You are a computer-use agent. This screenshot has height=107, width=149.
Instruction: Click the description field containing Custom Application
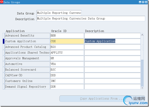(112, 41)
